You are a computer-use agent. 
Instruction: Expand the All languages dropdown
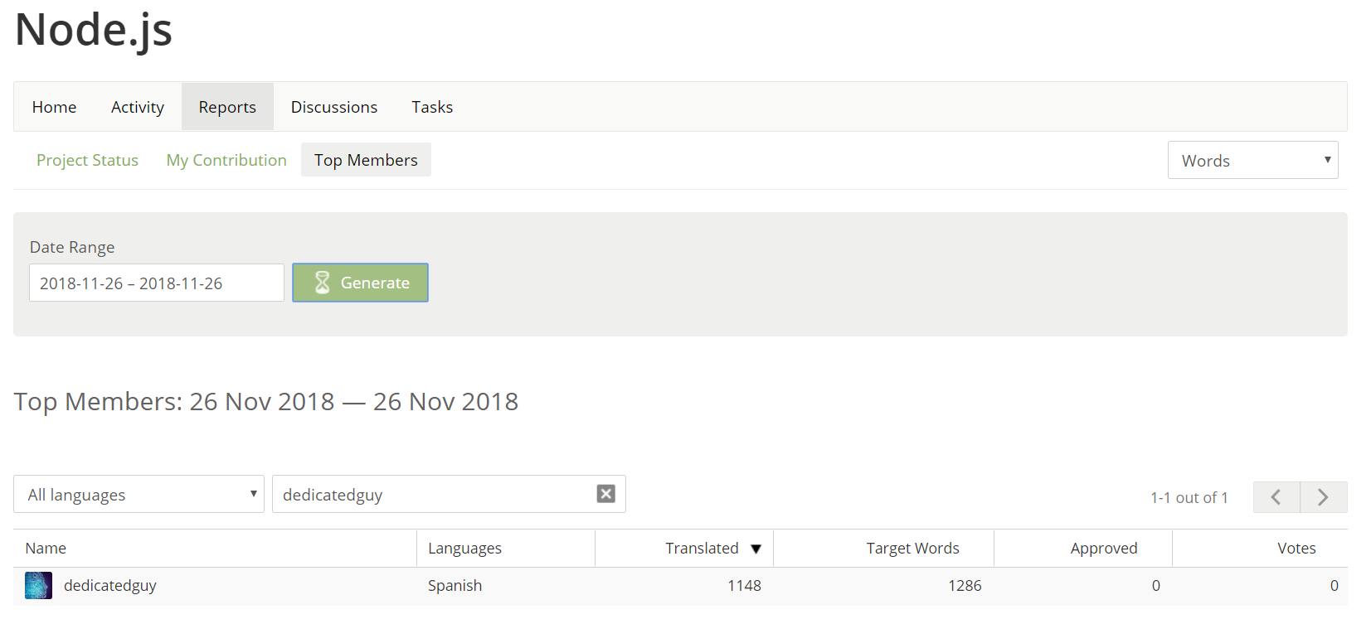pos(139,494)
